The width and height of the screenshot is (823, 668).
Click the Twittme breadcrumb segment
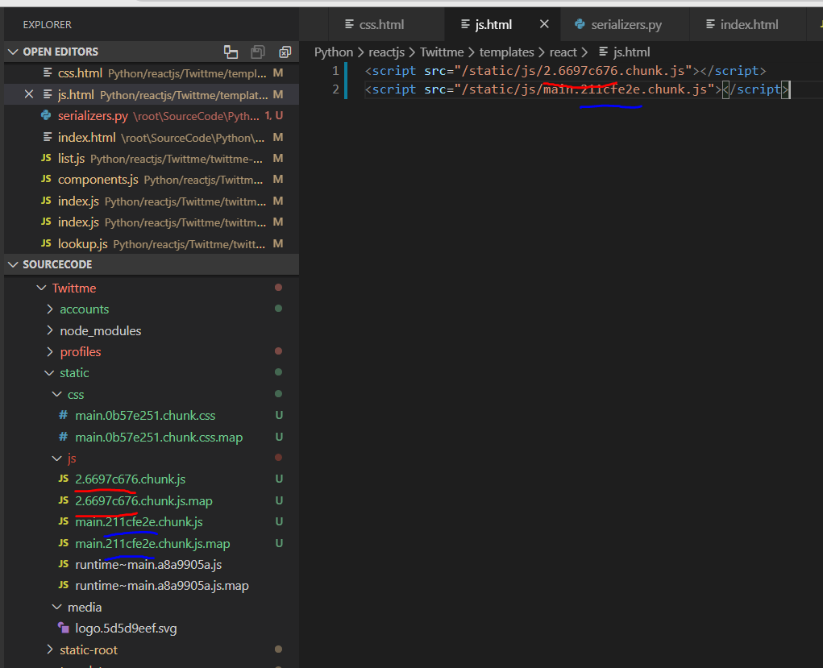442,52
